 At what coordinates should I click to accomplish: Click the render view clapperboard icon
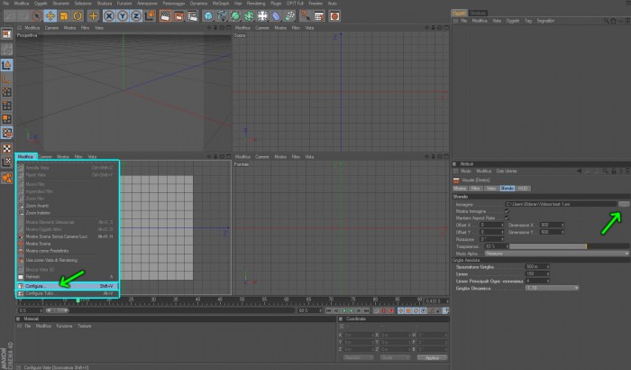pos(165,16)
